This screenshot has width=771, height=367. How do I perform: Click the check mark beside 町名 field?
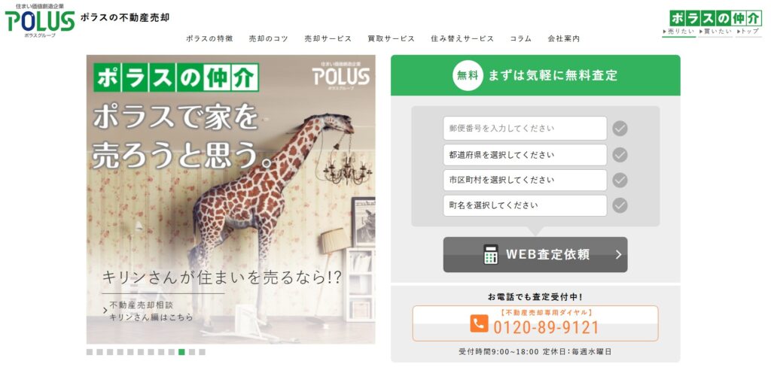click(x=620, y=205)
